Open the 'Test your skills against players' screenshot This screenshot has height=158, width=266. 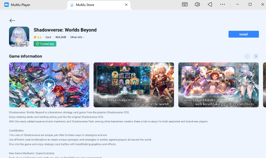(134, 85)
